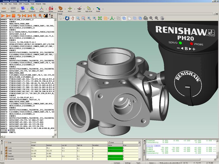
Task: Select the hand pan tool
Action: (x=72, y=18)
